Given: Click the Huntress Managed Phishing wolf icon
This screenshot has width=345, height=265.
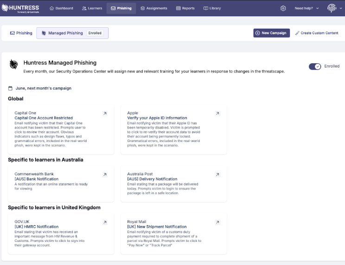Looking at the screenshot, I should 13,64.
